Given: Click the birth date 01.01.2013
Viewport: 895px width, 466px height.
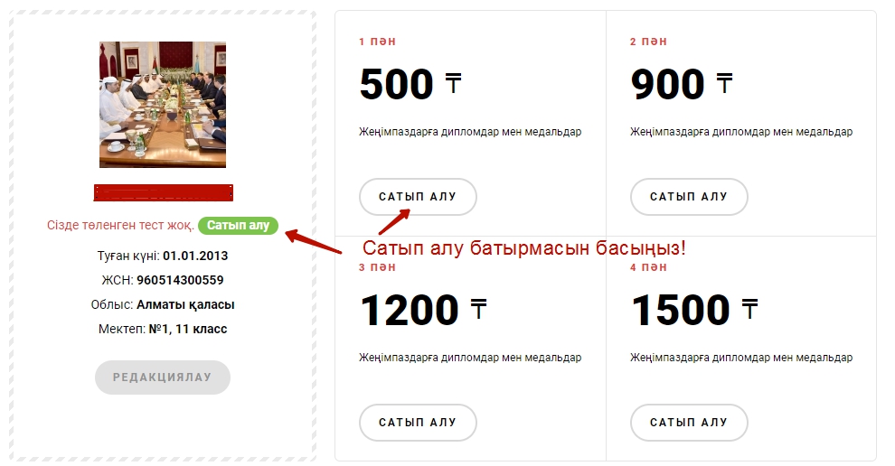Looking at the screenshot, I should click(x=195, y=256).
